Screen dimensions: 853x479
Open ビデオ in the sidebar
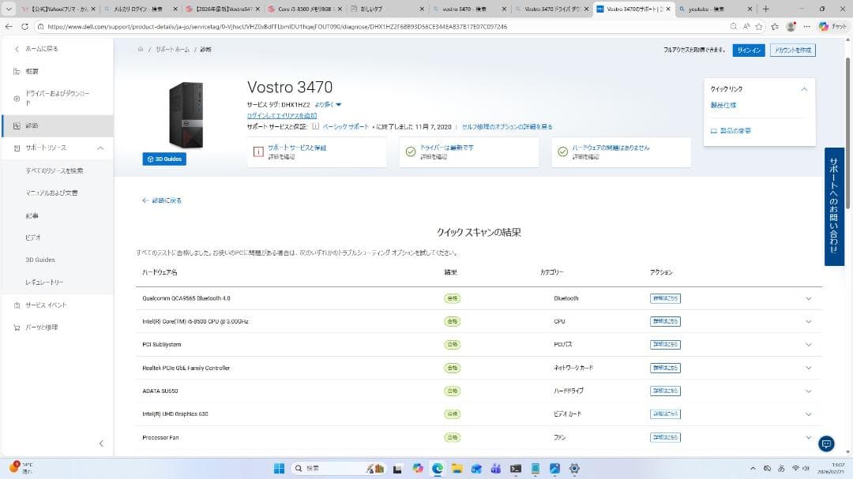[x=33, y=238]
